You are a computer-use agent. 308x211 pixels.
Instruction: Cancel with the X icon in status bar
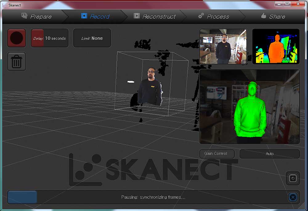coord(293,197)
